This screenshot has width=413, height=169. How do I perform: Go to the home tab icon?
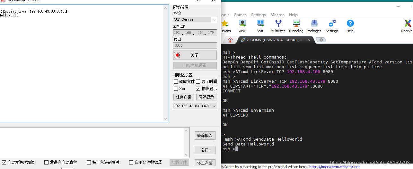[x=230, y=40]
